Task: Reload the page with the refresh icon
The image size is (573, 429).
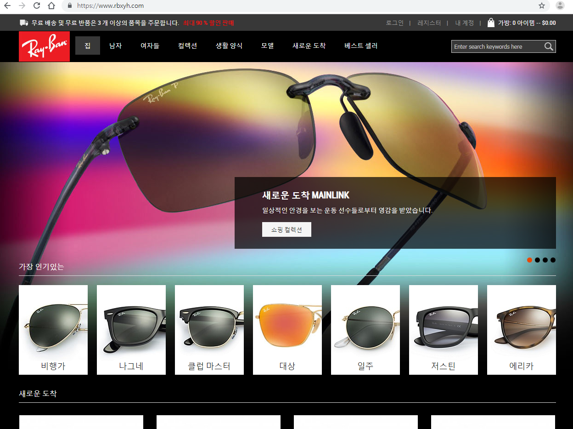Action: pyautogui.click(x=37, y=6)
